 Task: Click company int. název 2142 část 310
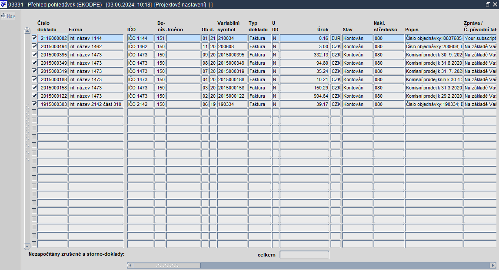point(96,104)
